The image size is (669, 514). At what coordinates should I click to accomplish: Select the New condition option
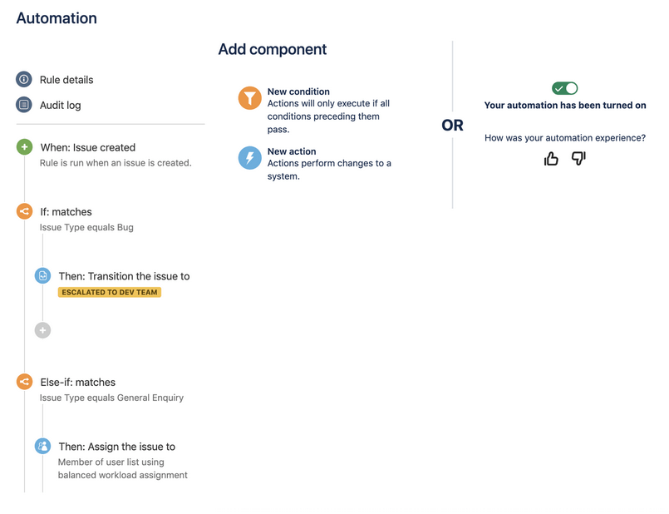(298, 91)
